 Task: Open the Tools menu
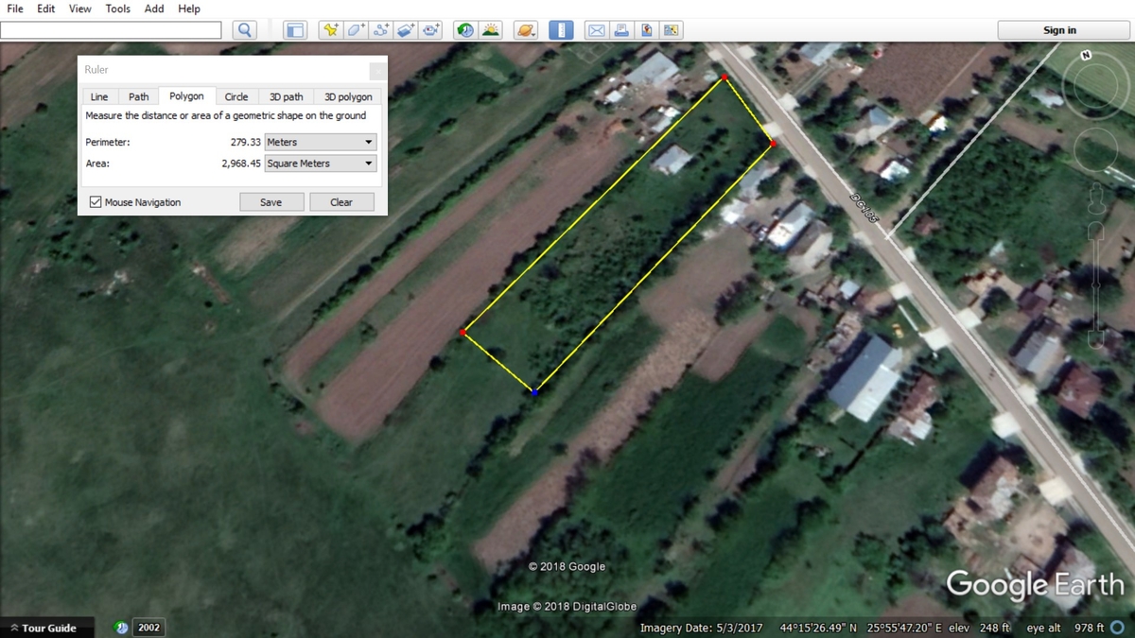pyautogui.click(x=118, y=9)
